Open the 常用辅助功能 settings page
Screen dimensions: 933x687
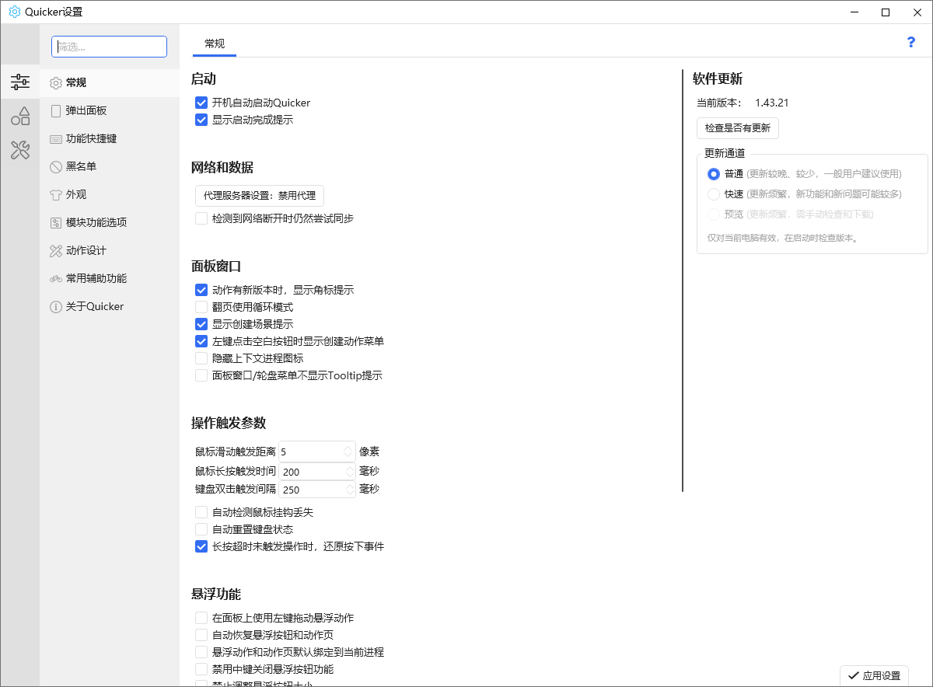click(x=110, y=279)
